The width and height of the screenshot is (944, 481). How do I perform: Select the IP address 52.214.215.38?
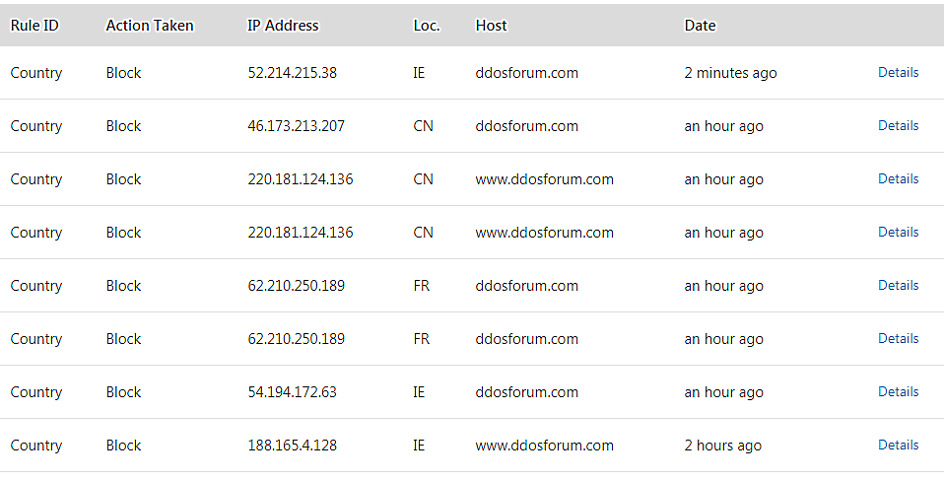292,73
